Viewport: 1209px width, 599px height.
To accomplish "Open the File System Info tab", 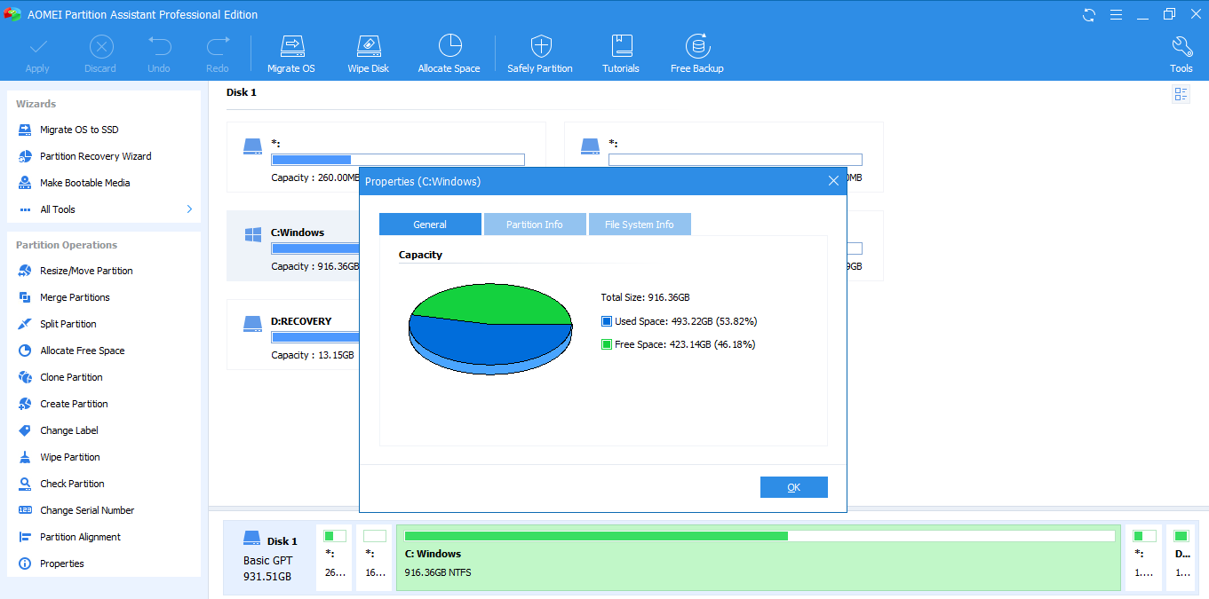I will pos(640,225).
